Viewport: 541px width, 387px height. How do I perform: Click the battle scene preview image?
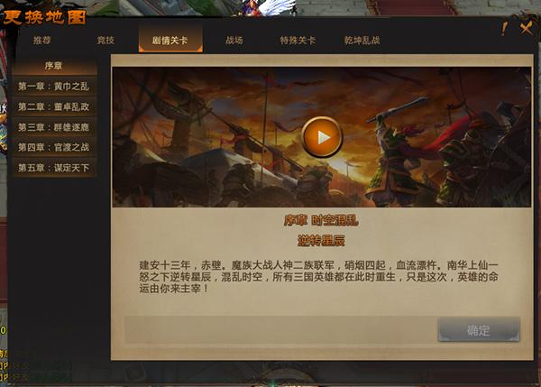click(x=322, y=137)
